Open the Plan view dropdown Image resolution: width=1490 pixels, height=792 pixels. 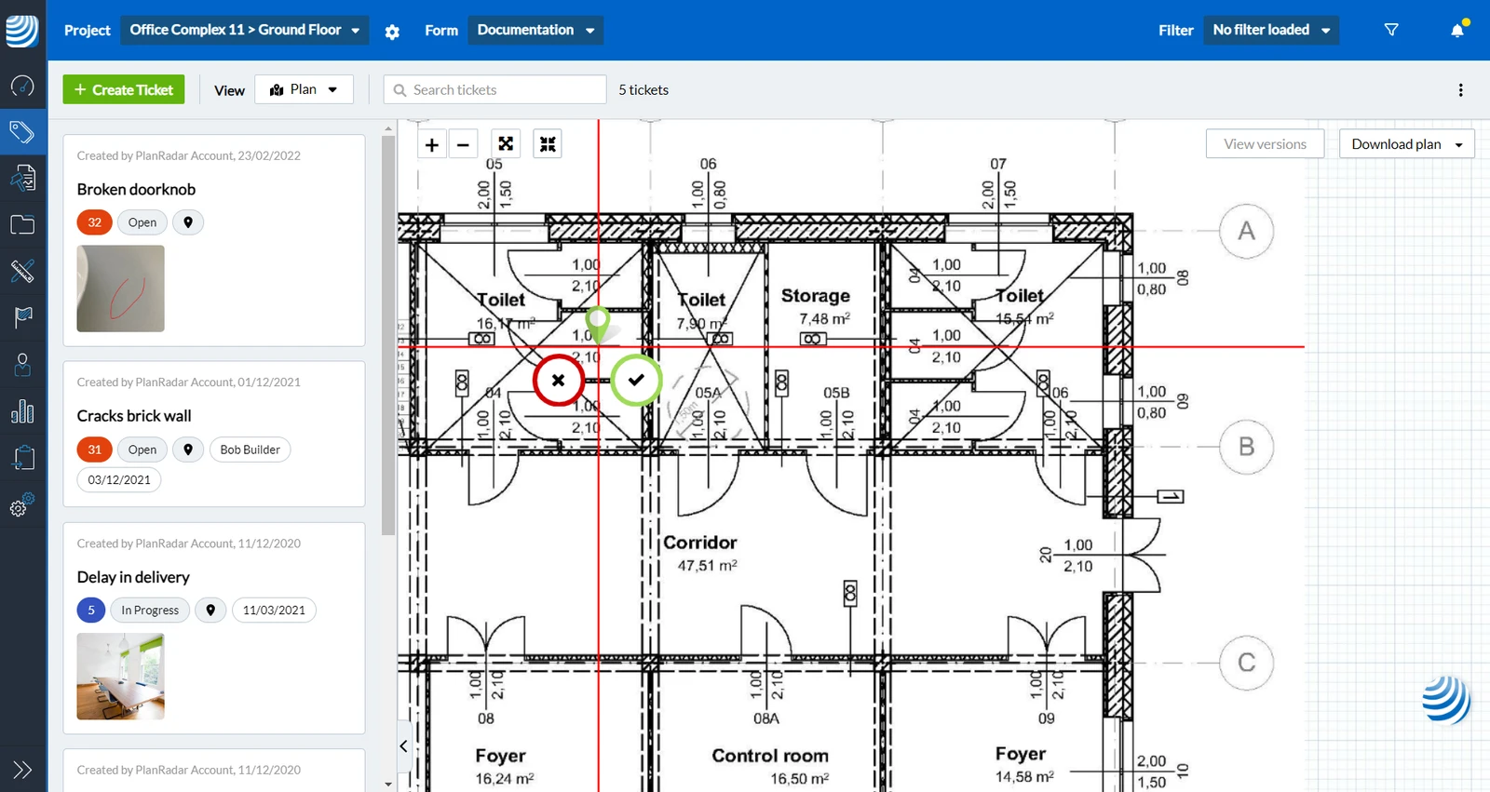click(304, 89)
